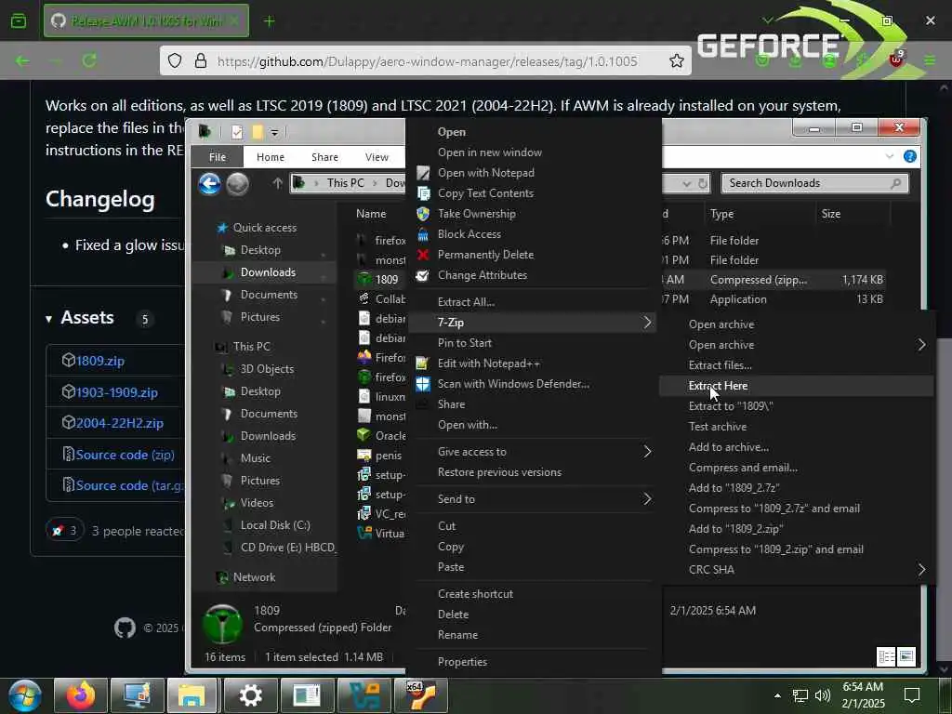Expand the Give access to submenu
This screenshot has width=952, height=714.
point(647,452)
